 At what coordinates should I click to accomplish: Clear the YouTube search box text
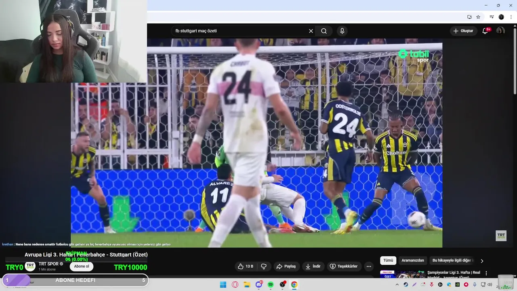(311, 31)
